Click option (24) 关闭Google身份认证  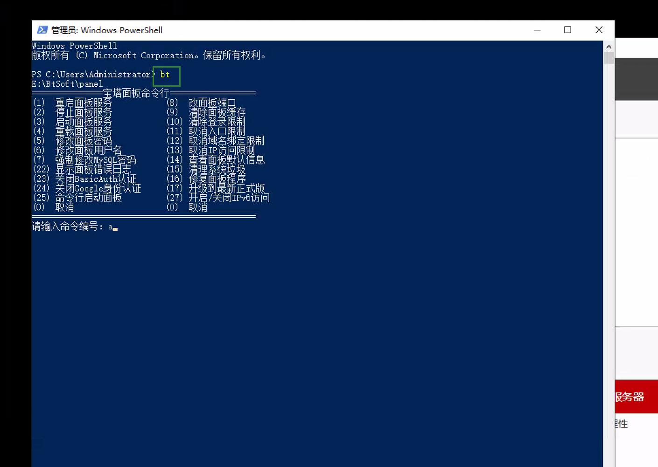tap(87, 188)
